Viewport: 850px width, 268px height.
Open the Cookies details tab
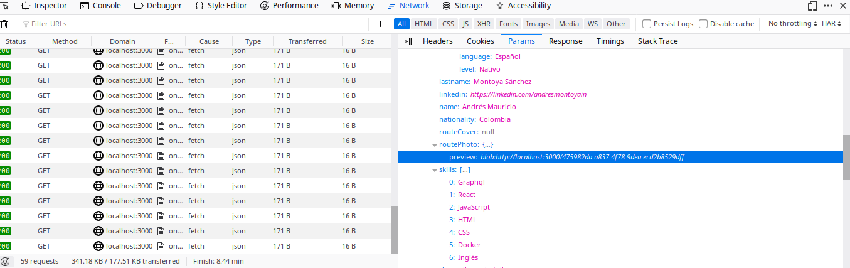click(481, 41)
